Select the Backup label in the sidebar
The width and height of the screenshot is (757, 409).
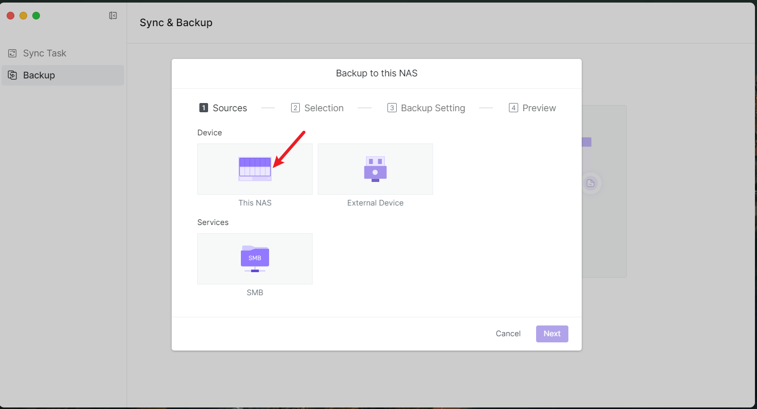(x=39, y=75)
